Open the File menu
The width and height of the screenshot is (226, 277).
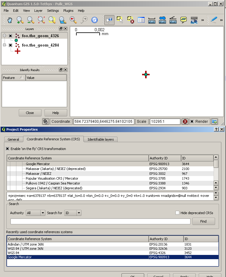point(6,11)
